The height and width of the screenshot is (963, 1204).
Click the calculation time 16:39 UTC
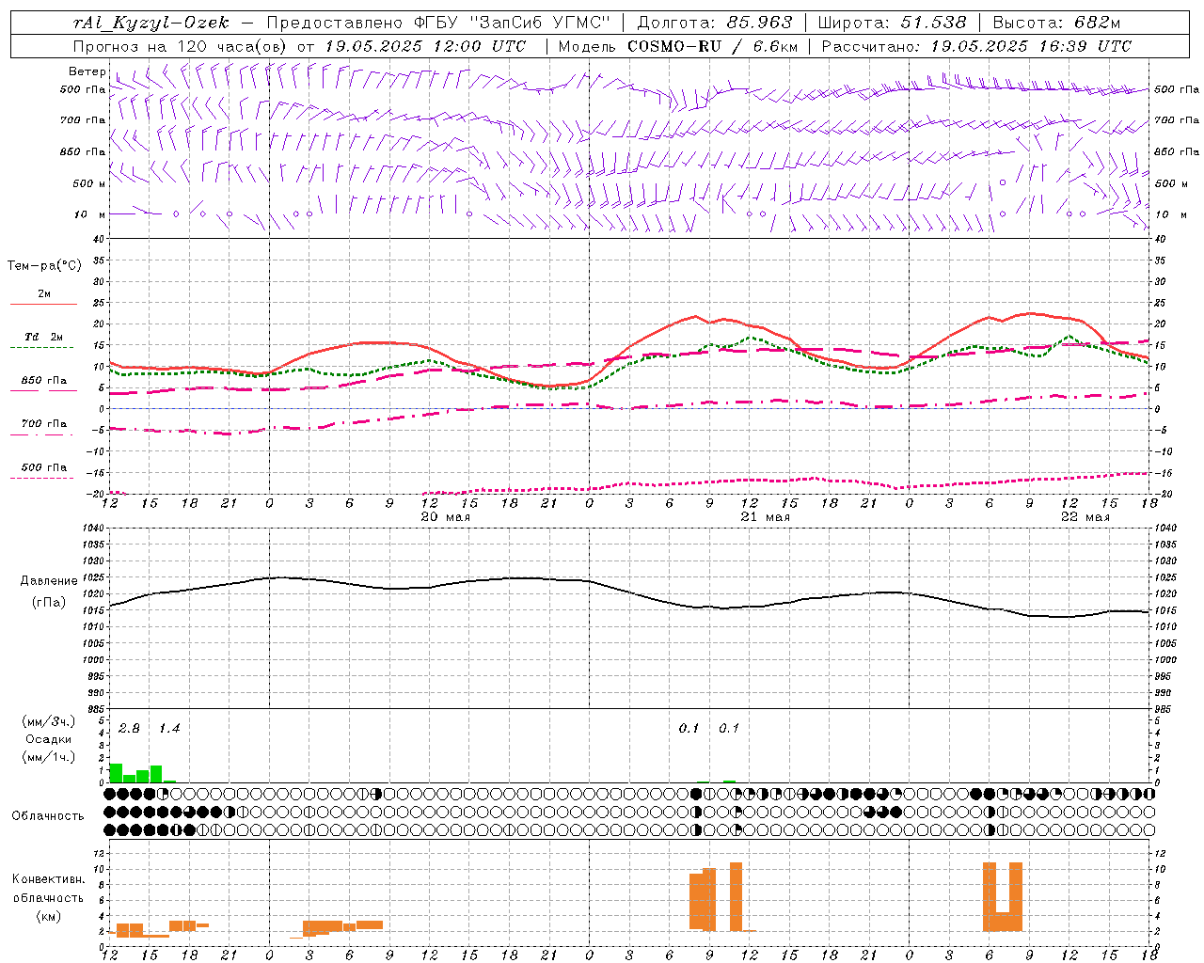pos(1085,46)
